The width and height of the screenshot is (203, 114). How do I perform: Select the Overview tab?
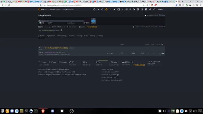[x=41, y=36]
